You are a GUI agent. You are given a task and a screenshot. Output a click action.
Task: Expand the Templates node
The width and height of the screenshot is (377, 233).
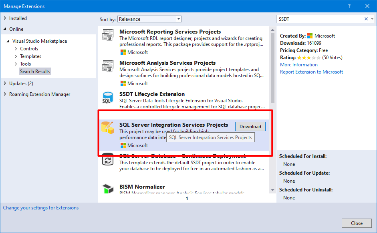(x=16, y=56)
